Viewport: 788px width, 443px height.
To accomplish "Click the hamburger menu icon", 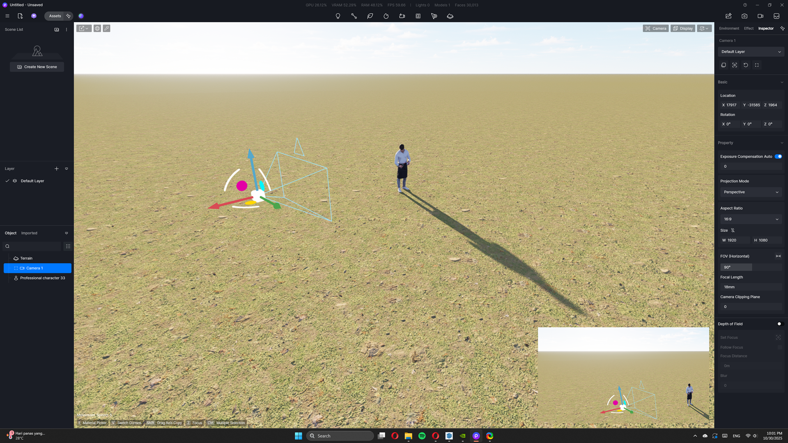I will coord(7,16).
